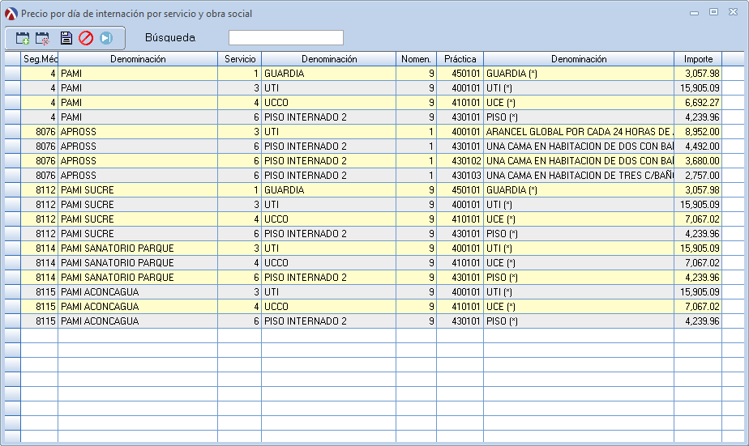This screenshot has width=749, height=446.
Task: Save changes with the floppy disk icon
Action: coord(66,38)
